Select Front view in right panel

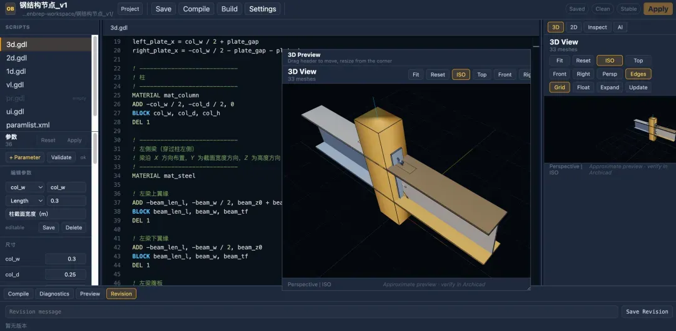tap(560, 74)
